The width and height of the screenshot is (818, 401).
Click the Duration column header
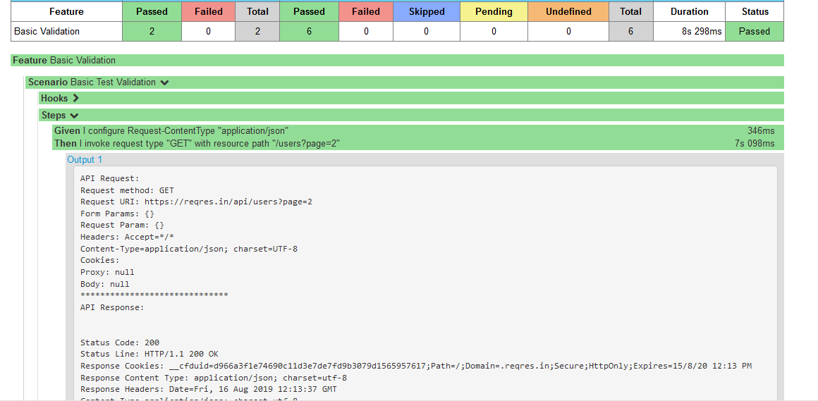(x=689, y=11)
